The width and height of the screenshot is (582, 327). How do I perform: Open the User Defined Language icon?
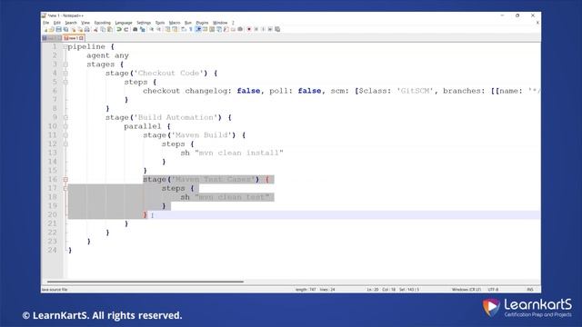(x=205, y=29)
